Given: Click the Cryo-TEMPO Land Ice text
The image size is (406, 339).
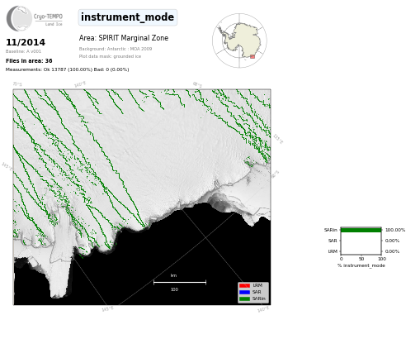Looking at the screenshot, I should coord(48,19).
